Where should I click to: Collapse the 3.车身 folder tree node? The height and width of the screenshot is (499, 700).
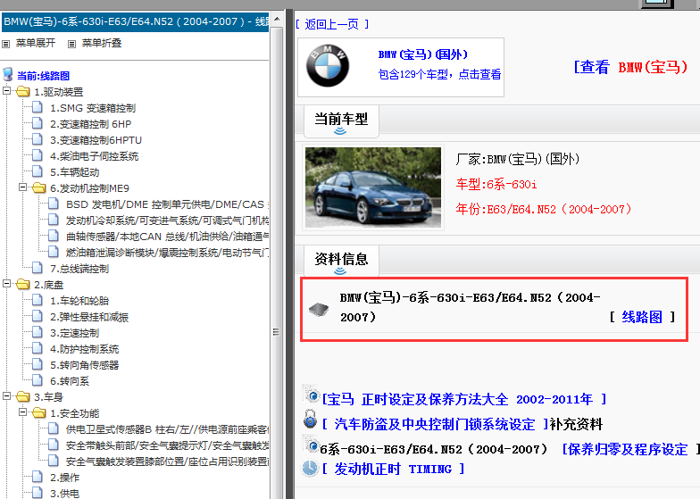[7, 396]
